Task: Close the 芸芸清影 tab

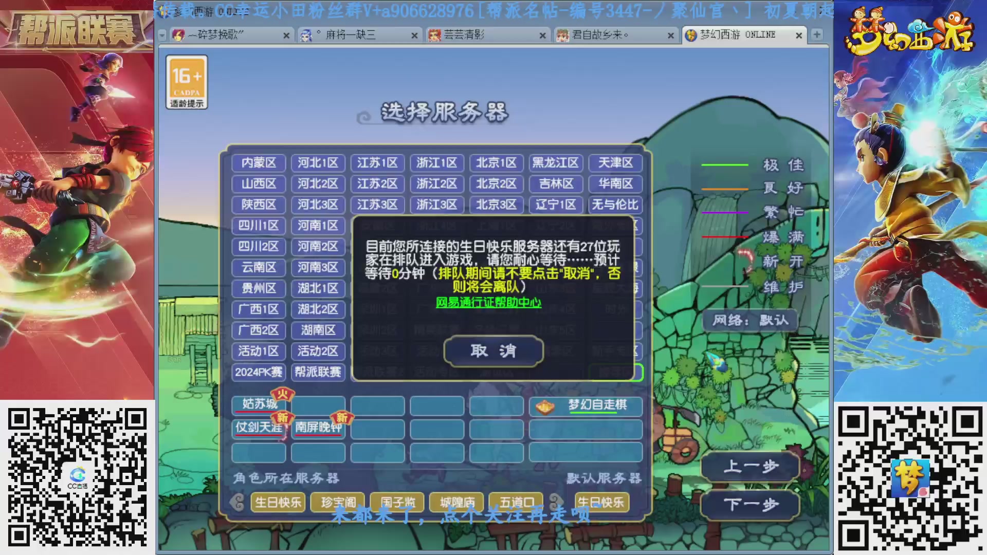Action: 542,35
